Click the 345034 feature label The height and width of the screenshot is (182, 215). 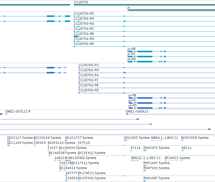point(40,143)
